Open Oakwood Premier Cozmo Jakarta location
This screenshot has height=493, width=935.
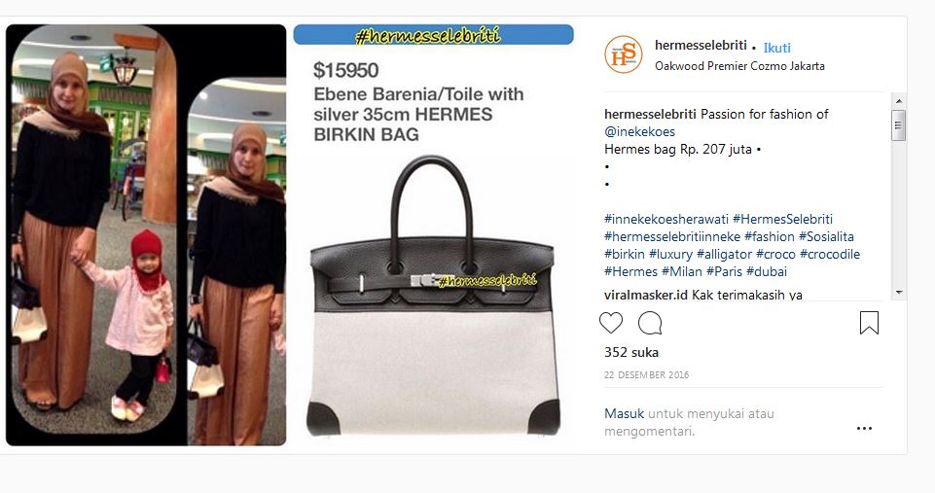pyautogui.click(x=739, y=66)
